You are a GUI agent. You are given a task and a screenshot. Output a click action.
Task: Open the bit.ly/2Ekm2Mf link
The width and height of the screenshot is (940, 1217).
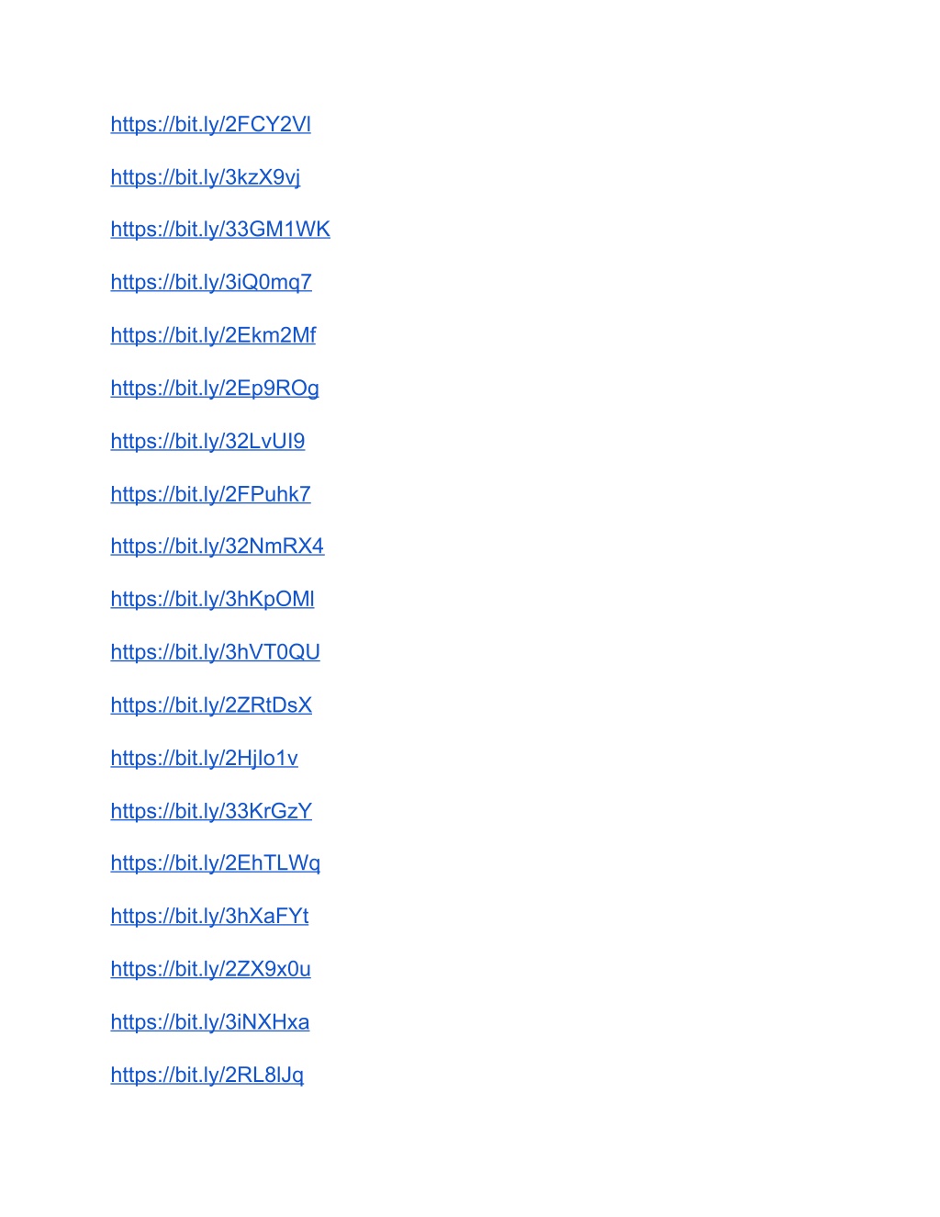pos(213,335)
